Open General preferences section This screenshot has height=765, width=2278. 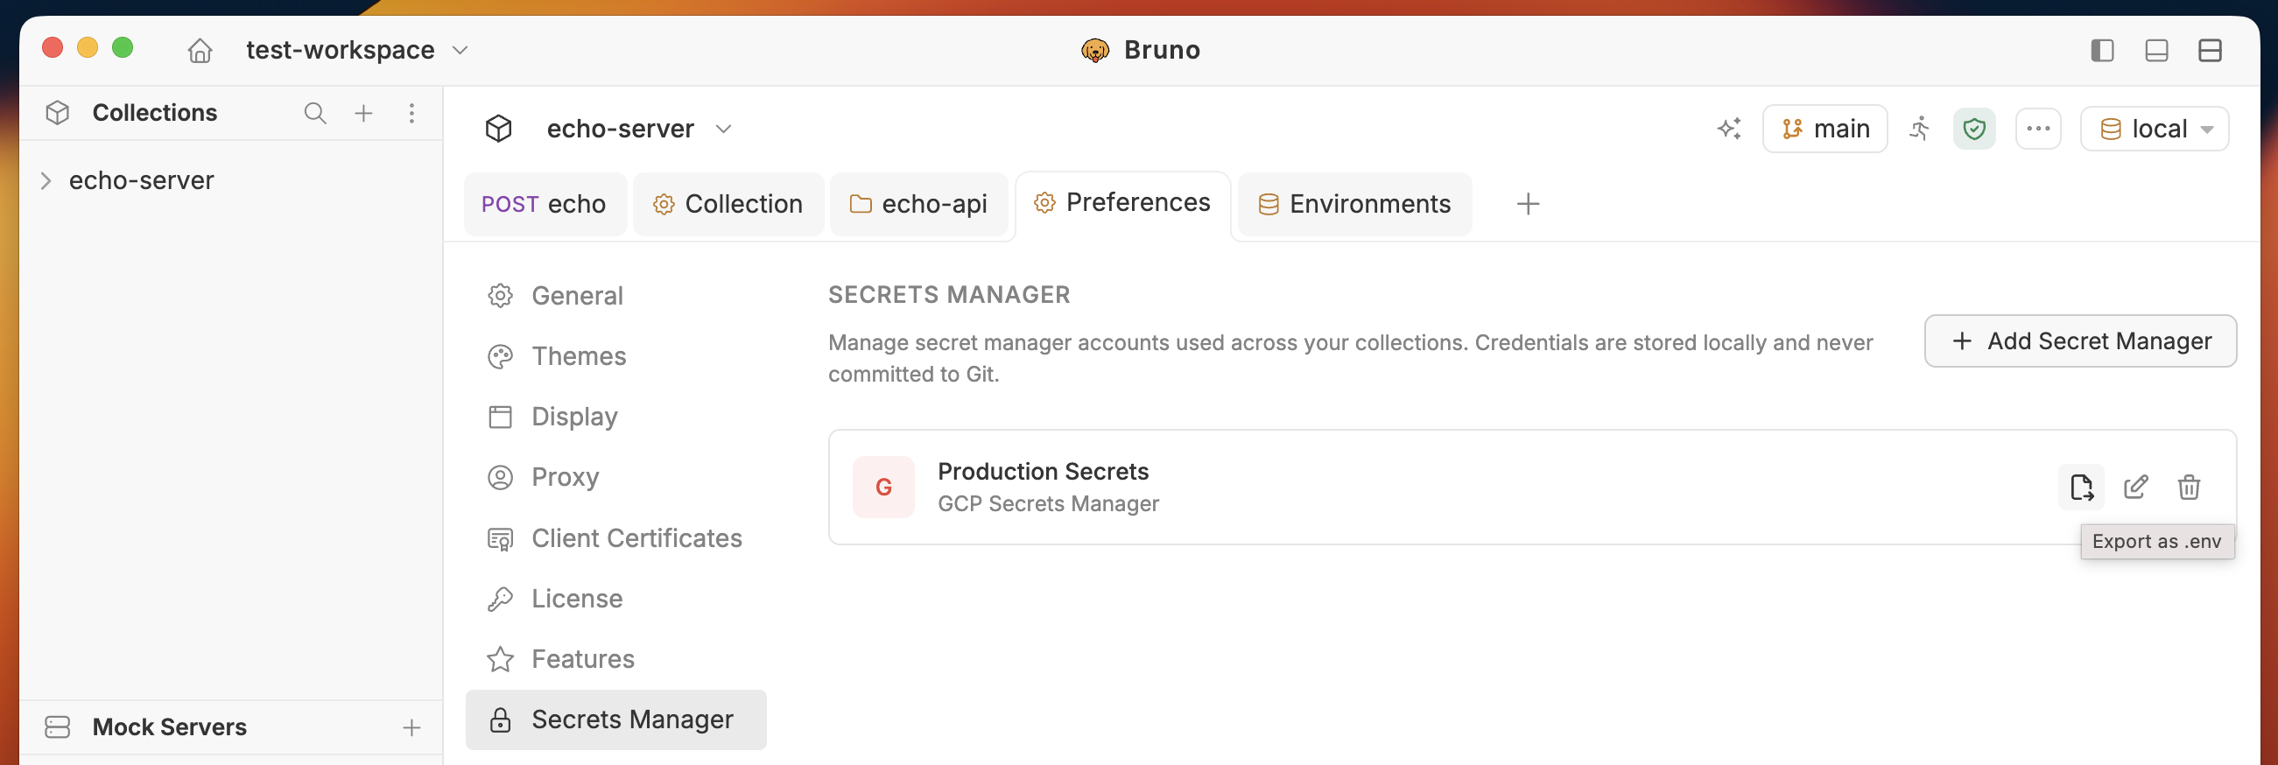[x=615, y=295]
